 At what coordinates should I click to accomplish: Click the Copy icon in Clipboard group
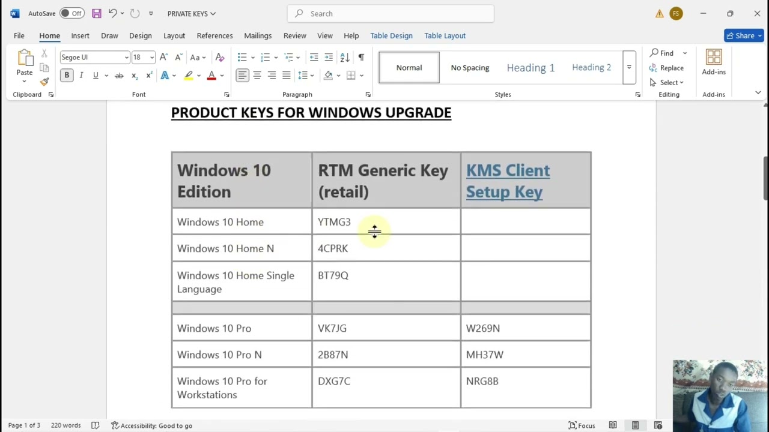[44, 67]
